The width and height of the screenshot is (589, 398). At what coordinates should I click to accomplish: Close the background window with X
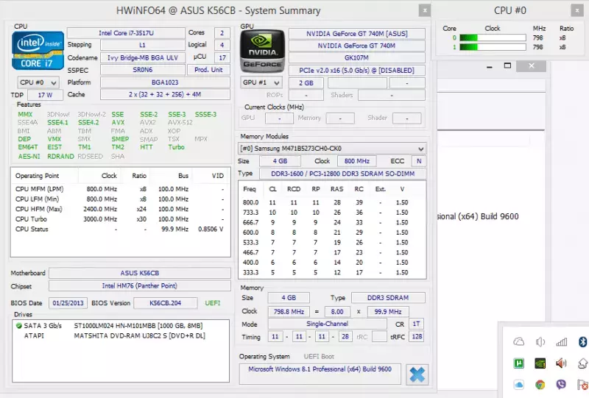point(531,65)
